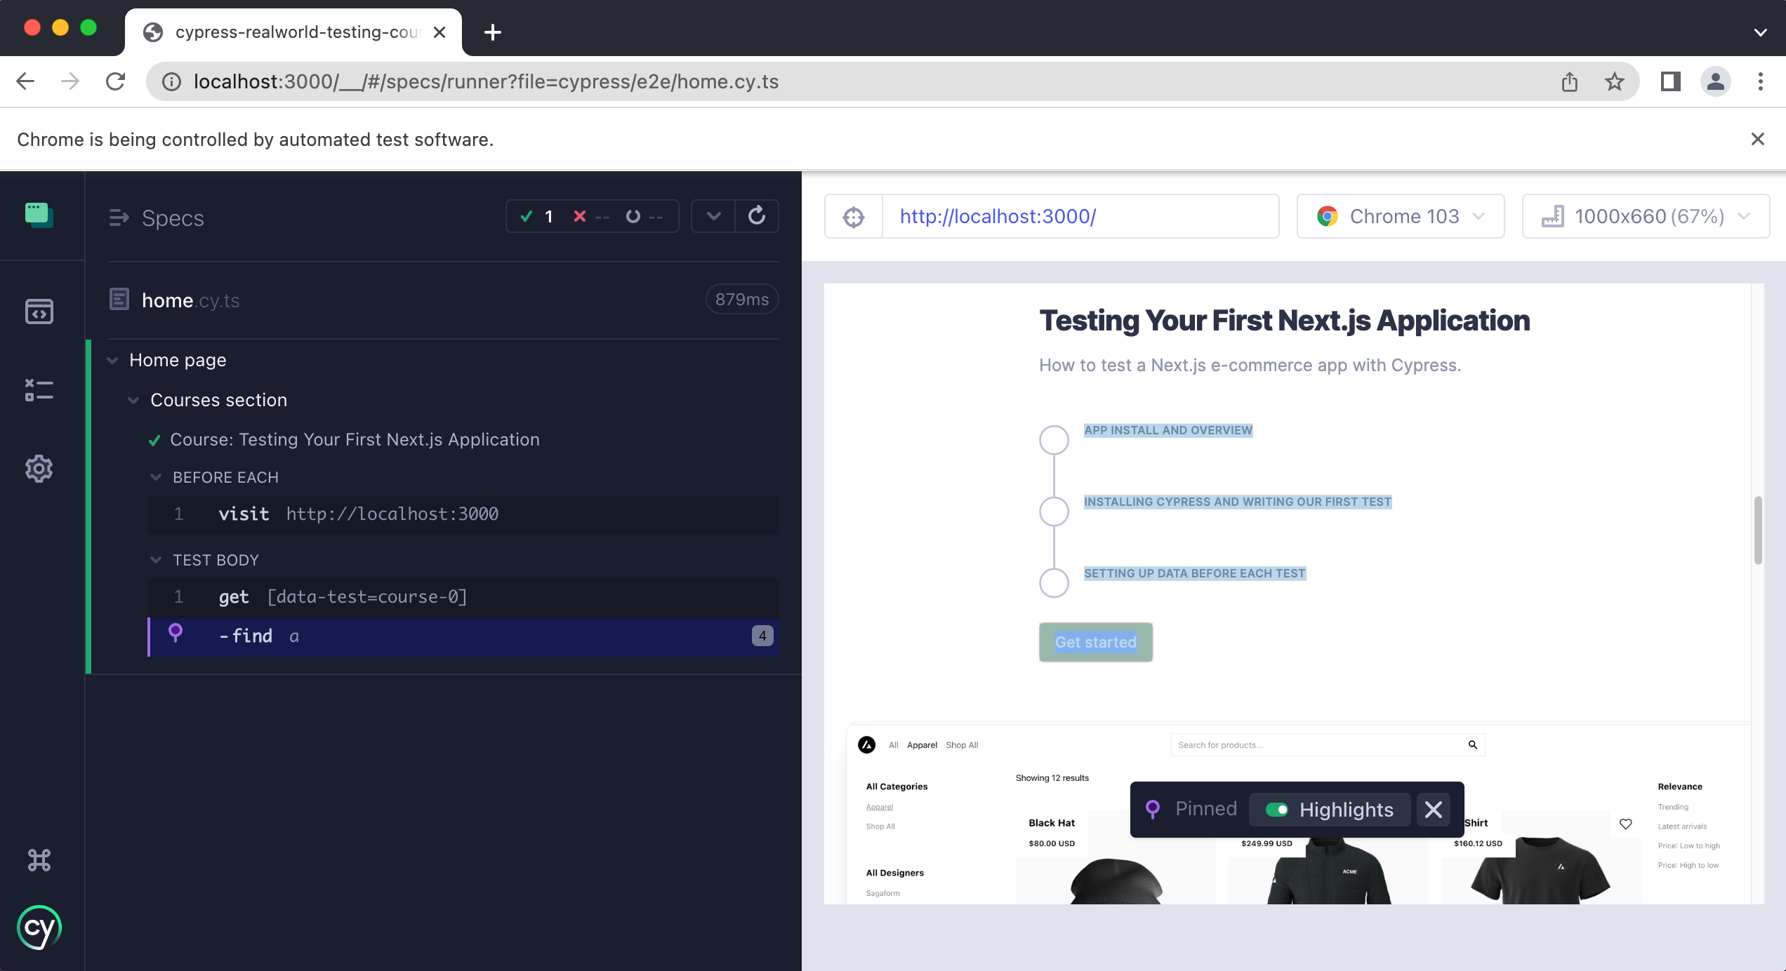
Task: Select the Setting Up Data step circle
Action: click(x=1054, y=582)
